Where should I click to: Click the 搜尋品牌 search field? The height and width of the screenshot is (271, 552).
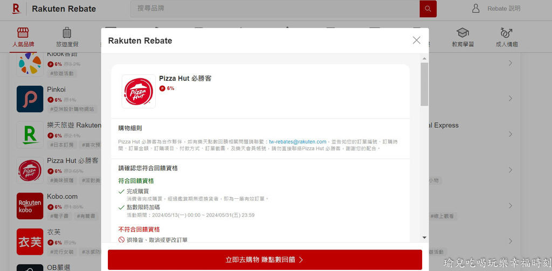click(274, 9)
